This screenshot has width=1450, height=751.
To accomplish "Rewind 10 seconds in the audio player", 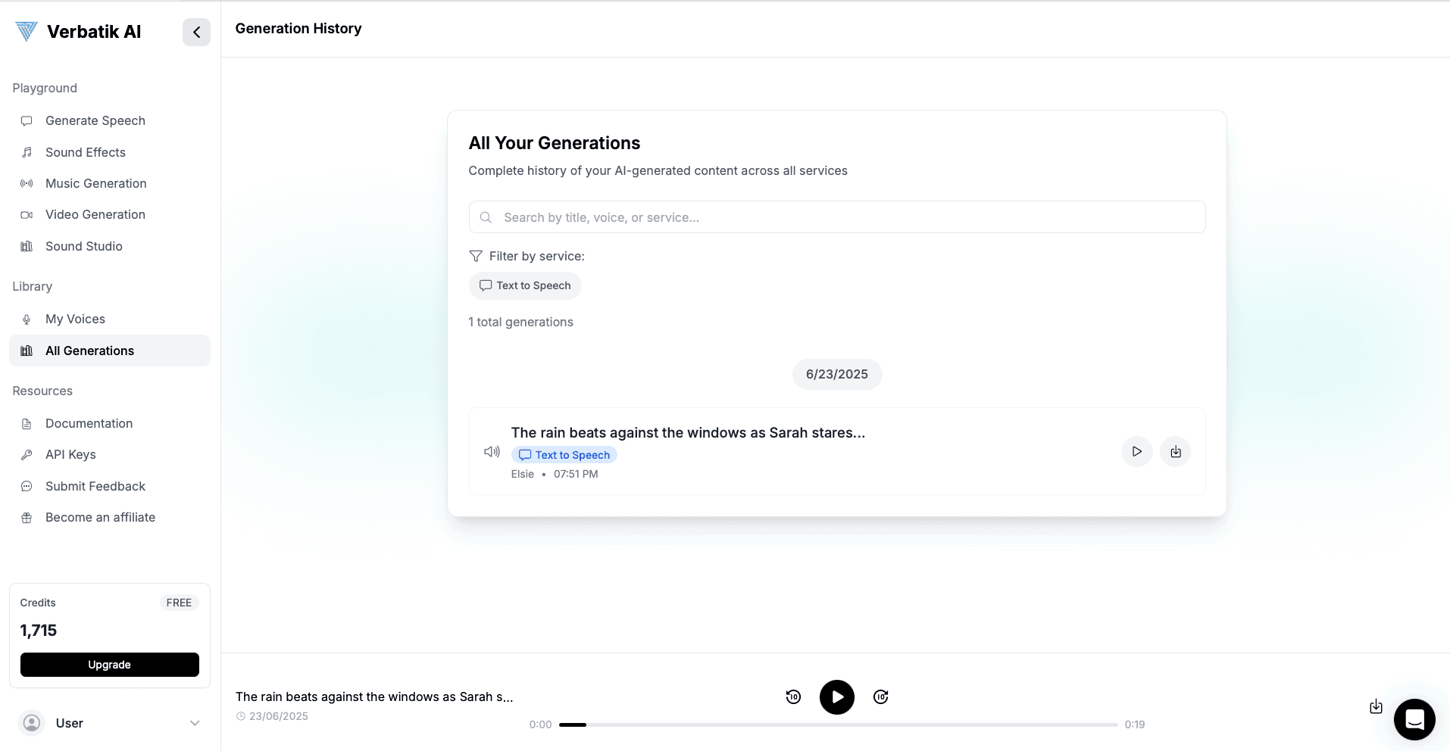I will [793, 696].
